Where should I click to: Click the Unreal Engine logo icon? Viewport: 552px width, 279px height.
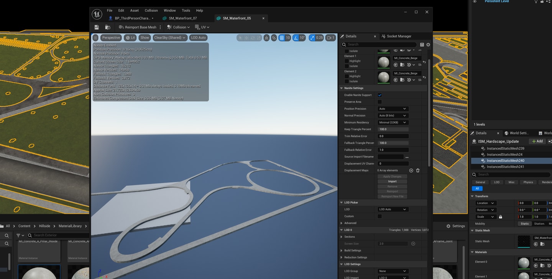(x=97, y=14)
